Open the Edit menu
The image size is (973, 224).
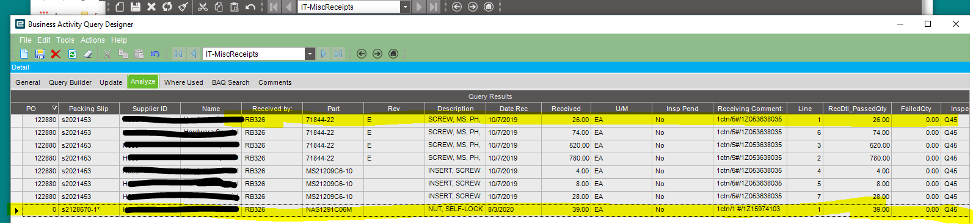[x=44, y=40]
